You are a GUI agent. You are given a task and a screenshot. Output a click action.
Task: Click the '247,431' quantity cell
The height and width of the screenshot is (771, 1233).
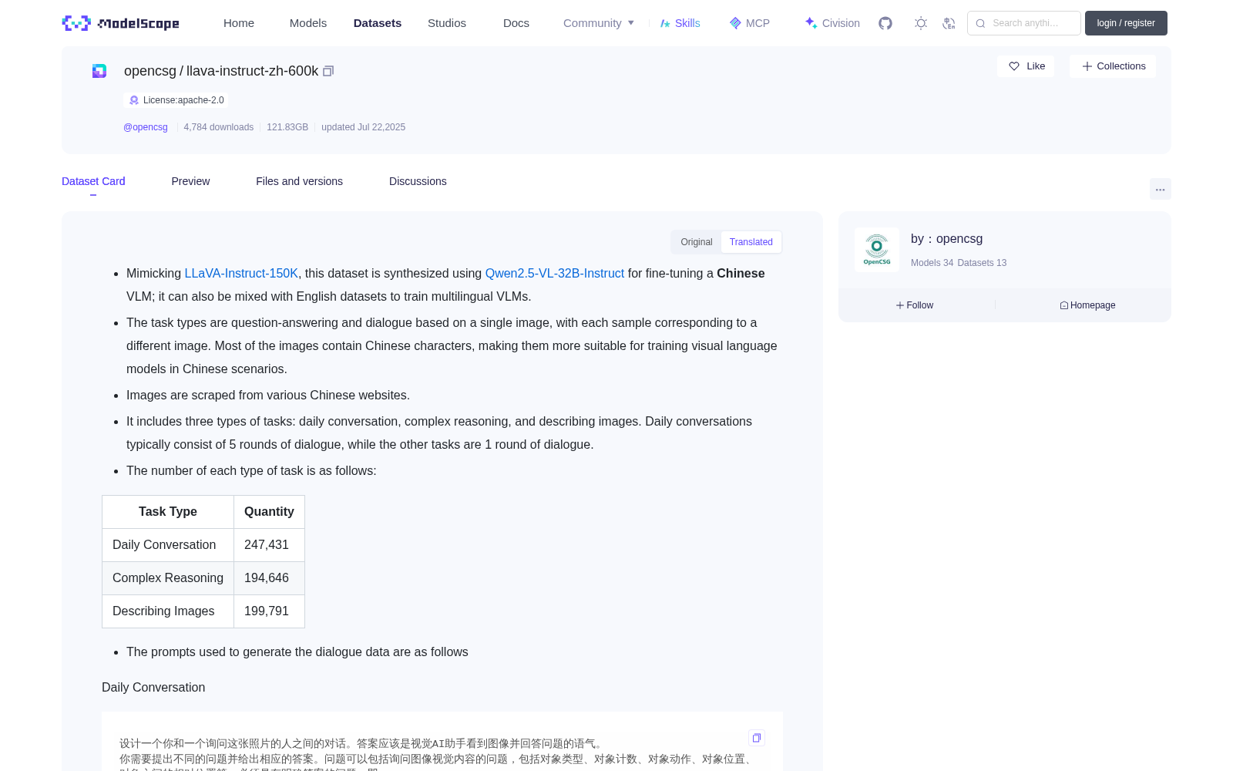tap(269, 545)
